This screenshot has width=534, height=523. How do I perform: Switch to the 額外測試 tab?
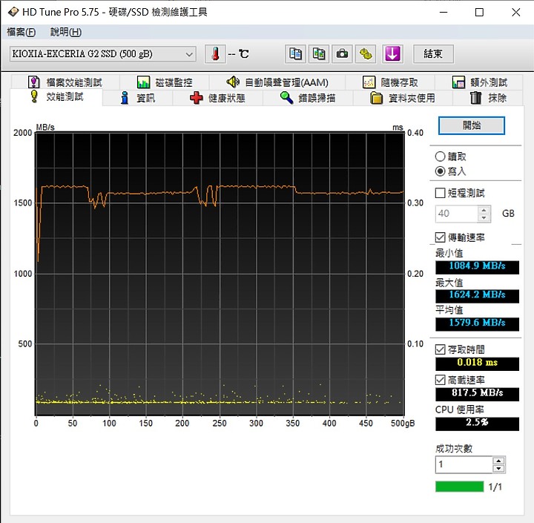click(x=479, y=82)
